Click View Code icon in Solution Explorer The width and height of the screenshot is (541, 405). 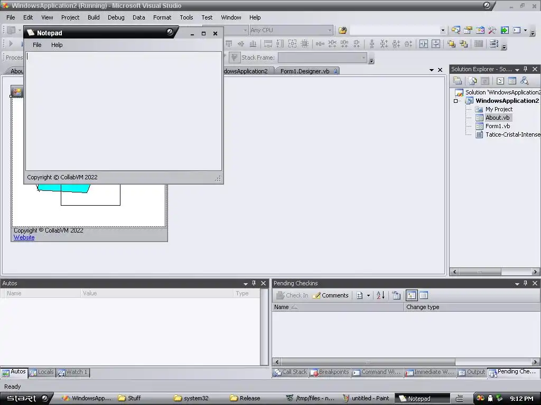pos(500,81)
